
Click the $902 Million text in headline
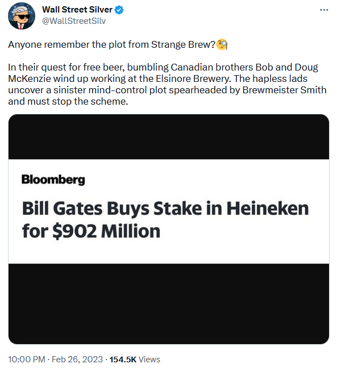click(x=106, y=231)
